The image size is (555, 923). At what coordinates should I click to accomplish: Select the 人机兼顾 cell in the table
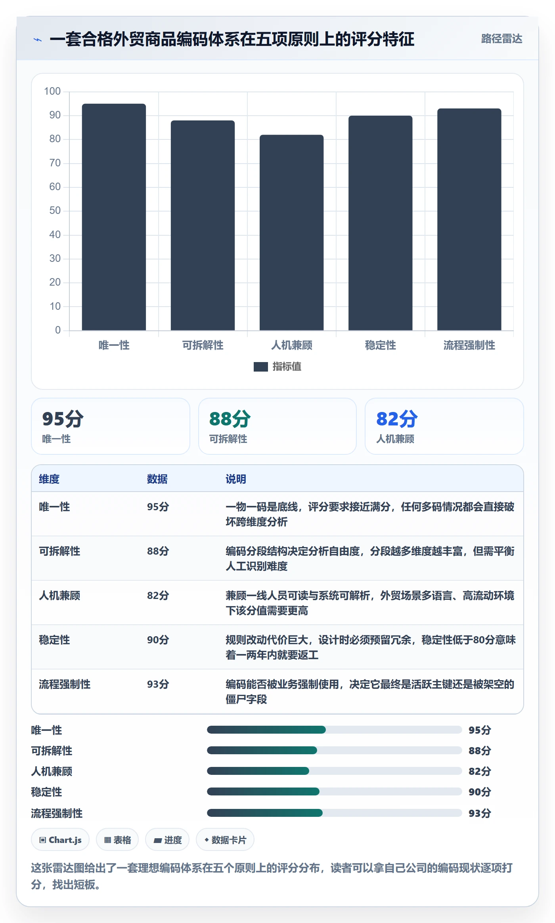click(59, 595)
